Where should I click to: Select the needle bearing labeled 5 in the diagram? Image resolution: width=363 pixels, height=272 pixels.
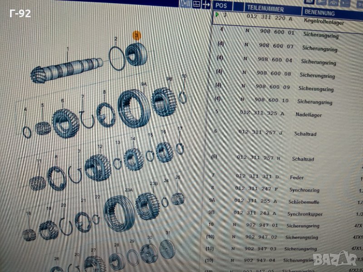(x=43, y=128)
